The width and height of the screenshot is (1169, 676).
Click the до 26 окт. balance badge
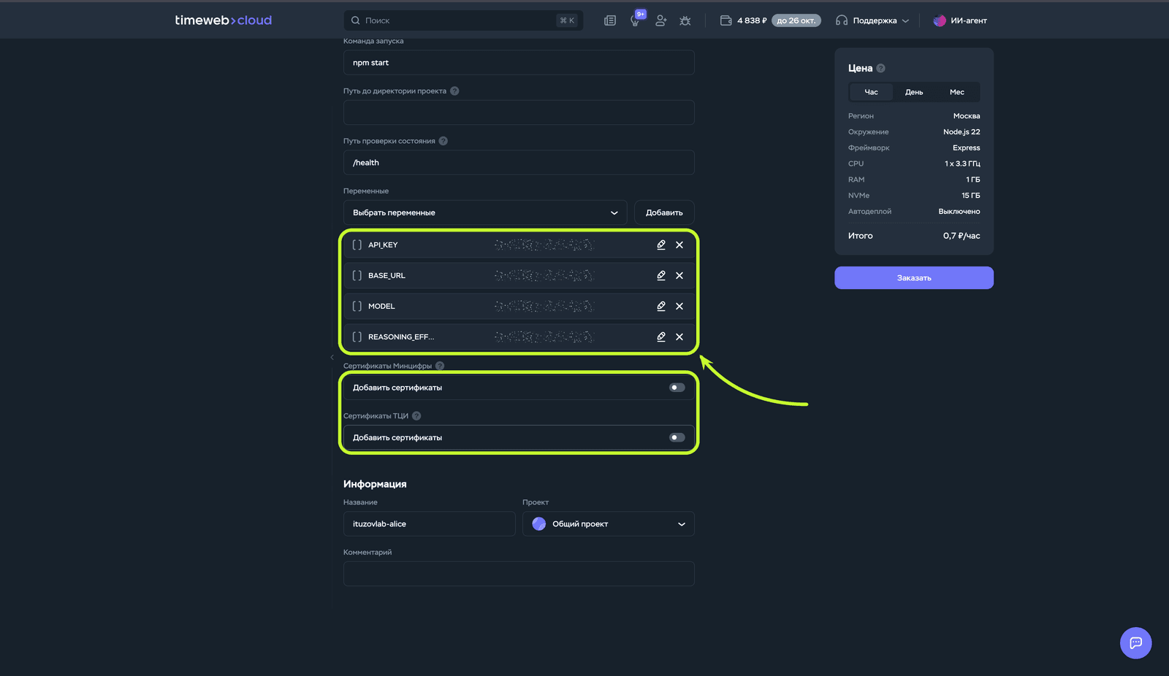pyautogui.click(x=796, y=20)
